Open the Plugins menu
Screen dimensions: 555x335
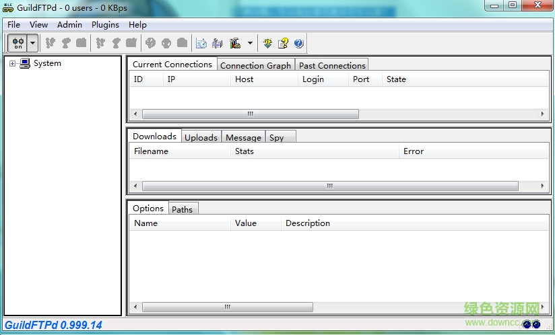click(x=105, y=24)
